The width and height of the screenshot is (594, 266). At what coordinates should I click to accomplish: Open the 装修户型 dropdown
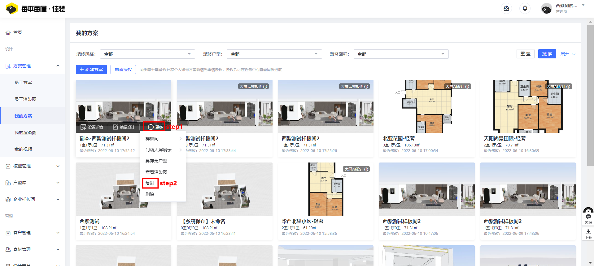point(274,54)
